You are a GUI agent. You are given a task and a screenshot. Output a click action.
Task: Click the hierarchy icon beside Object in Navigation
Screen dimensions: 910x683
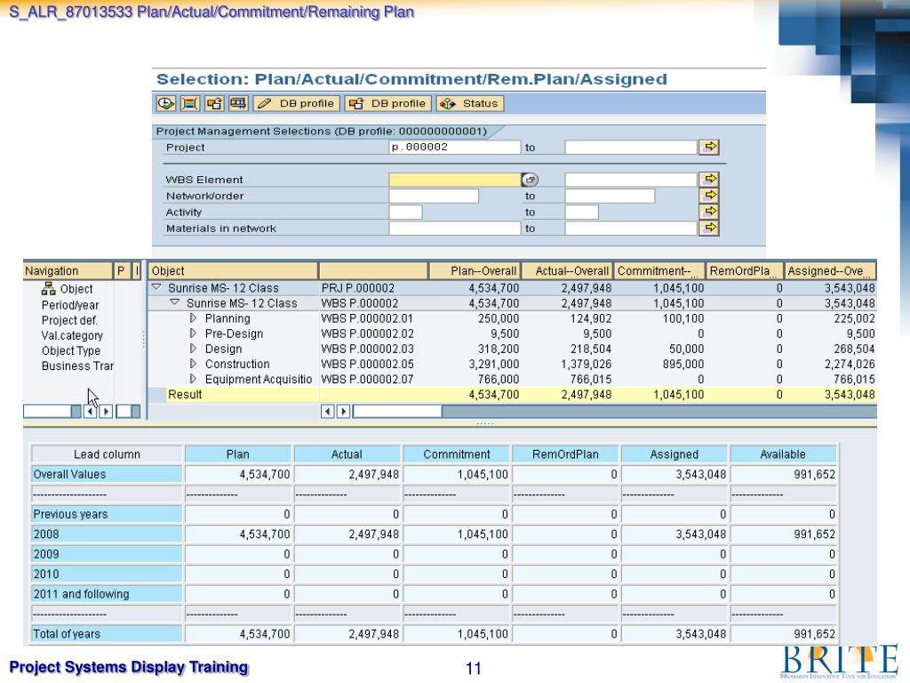tap(48, 289)
